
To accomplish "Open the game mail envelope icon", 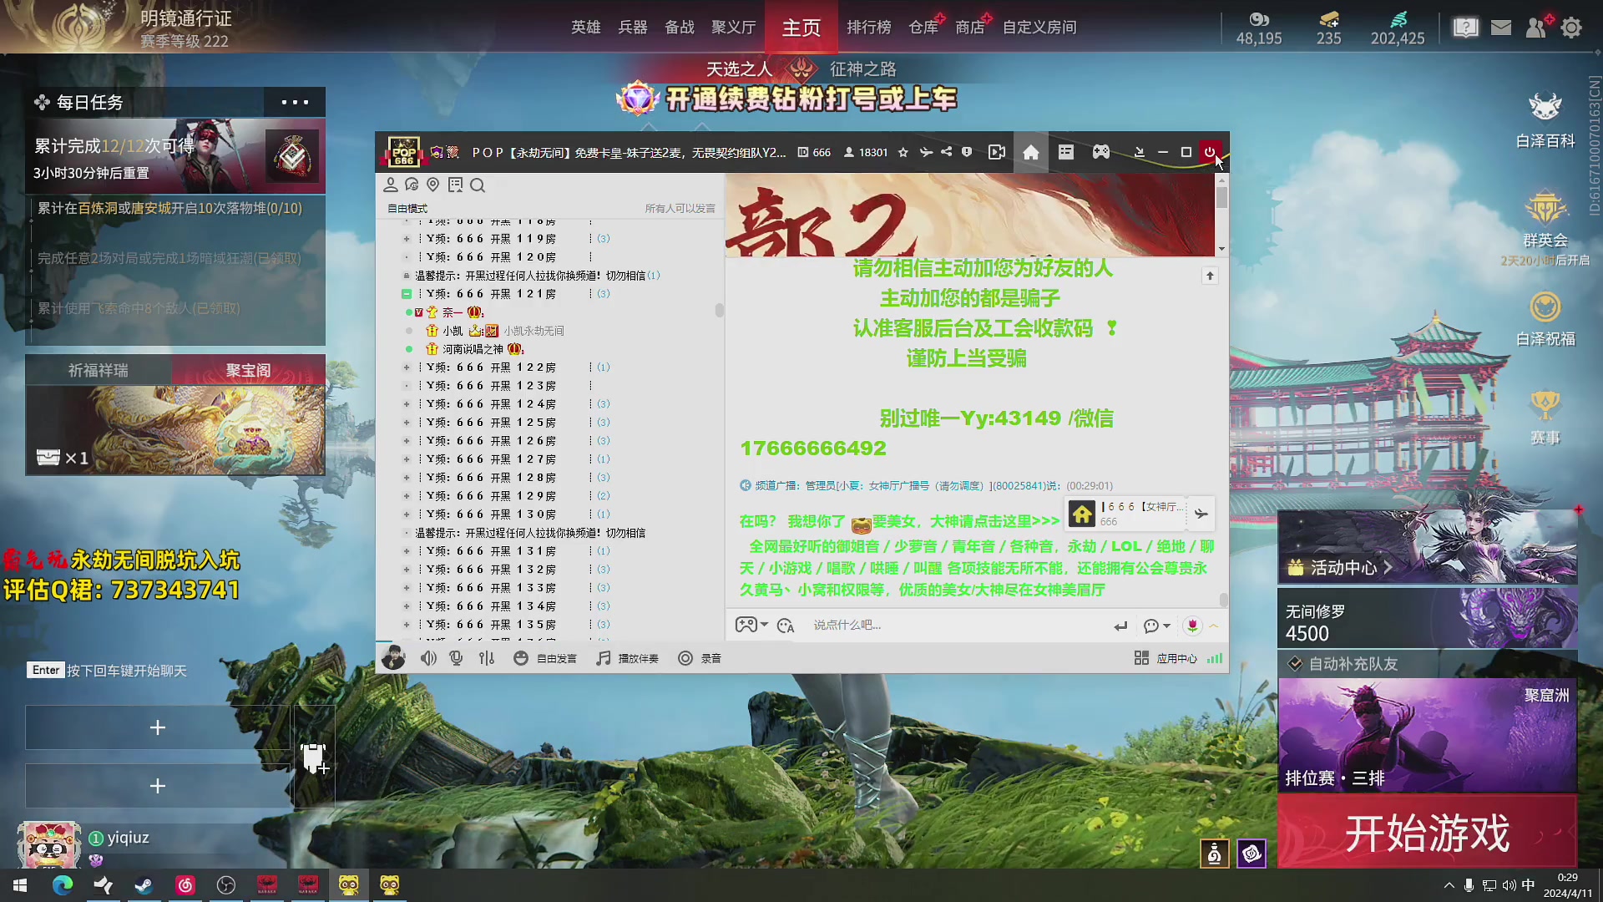I will (x=1501, y=28).
